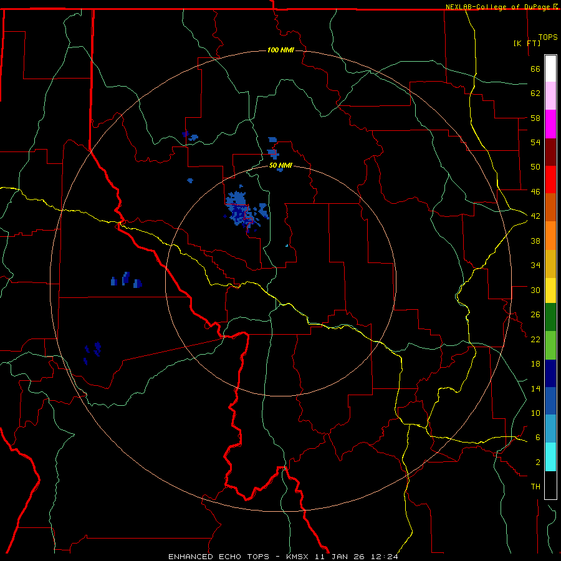Click the 26 legend value
Screen dimensions: 561x561
[x=535, y=315]
